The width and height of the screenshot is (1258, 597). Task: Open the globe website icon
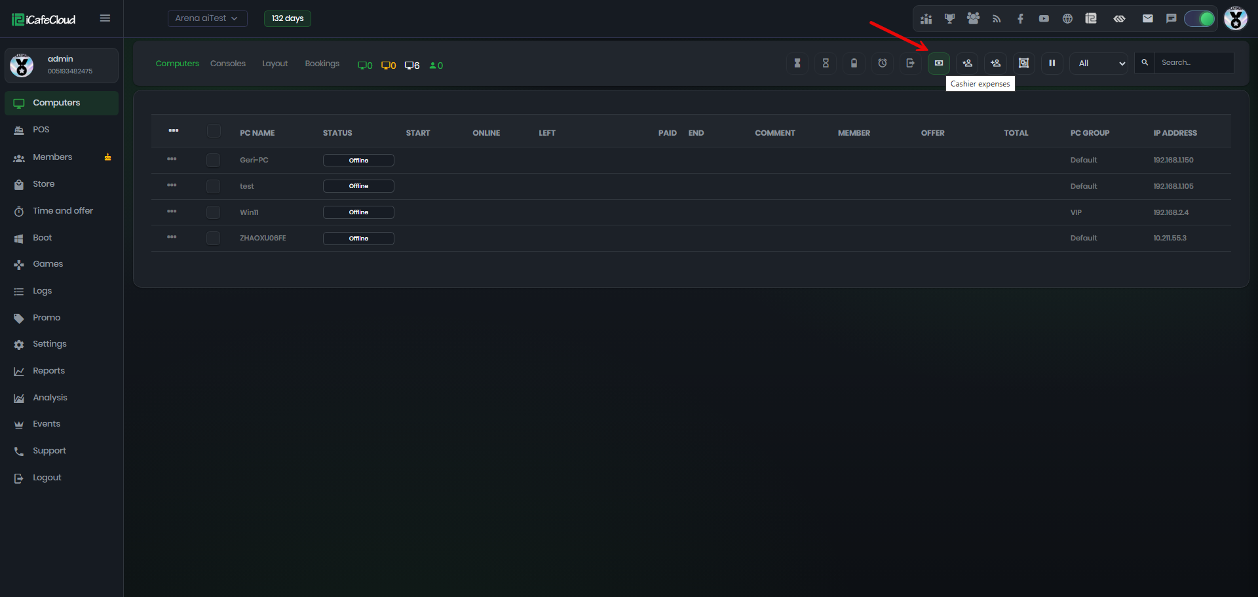pyautogui.click(x=1067, y=18)
